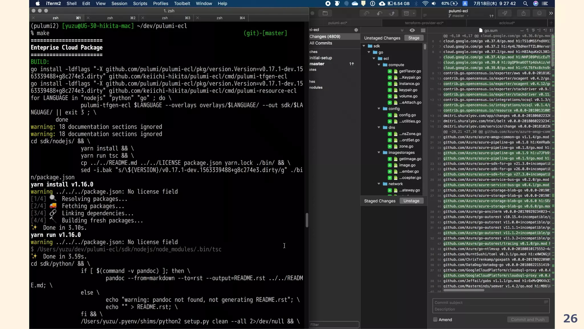Switch to terraform-provider-ecl* tab
The height and width of the screenshot is (329, 584).
(424, 23)
